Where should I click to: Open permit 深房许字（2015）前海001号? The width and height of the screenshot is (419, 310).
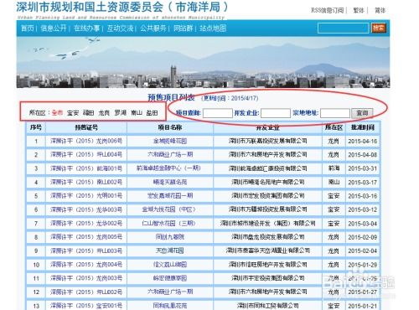tap(86, 168)
